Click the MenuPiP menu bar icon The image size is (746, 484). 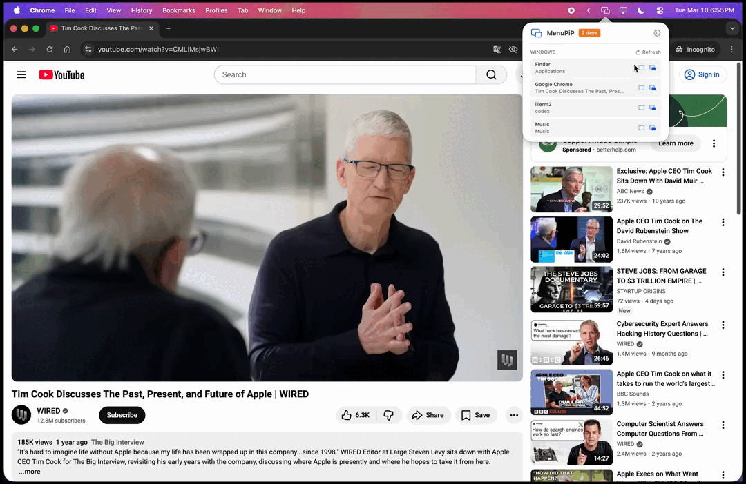click(x=605, y=10)
